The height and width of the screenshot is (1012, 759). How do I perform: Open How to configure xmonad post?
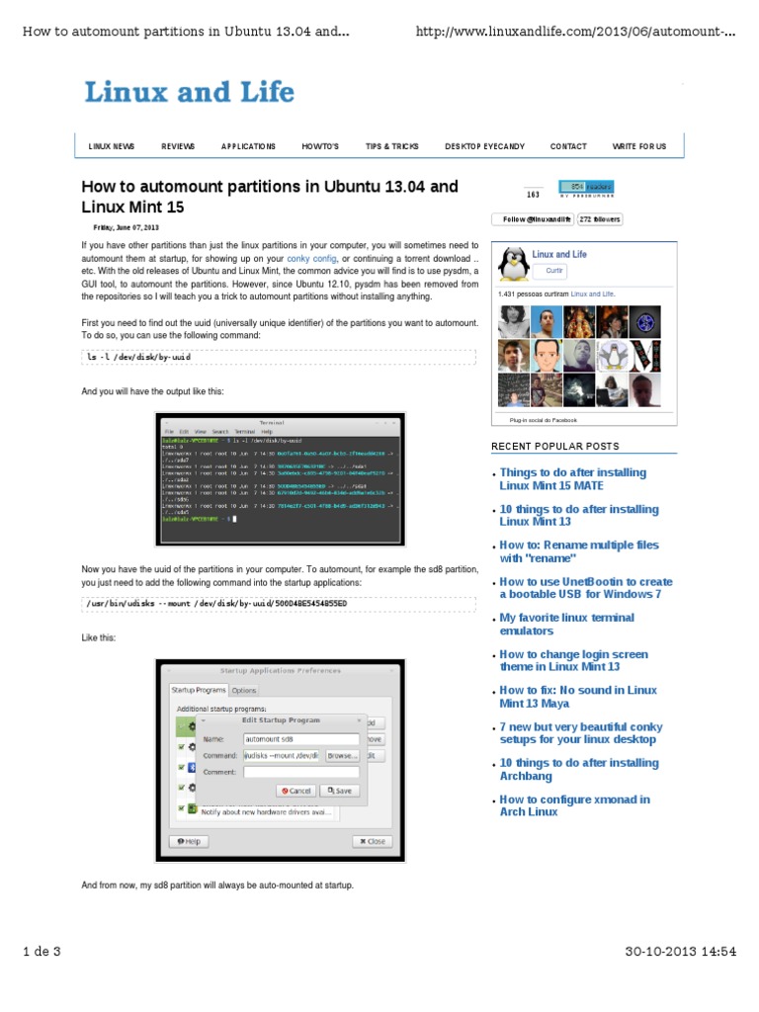coord(575,805)
